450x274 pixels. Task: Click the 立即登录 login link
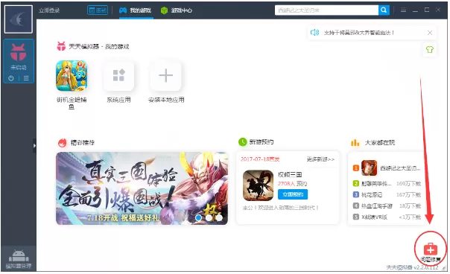(49, 10)
